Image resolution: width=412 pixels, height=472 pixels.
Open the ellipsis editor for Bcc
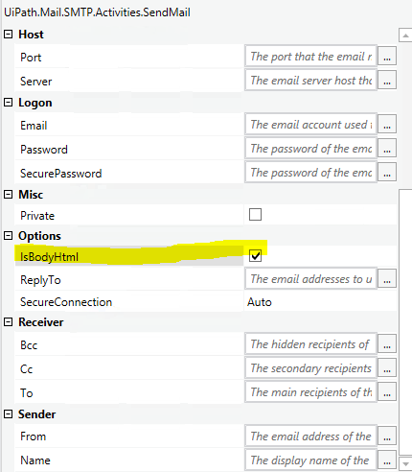point(387,344)
